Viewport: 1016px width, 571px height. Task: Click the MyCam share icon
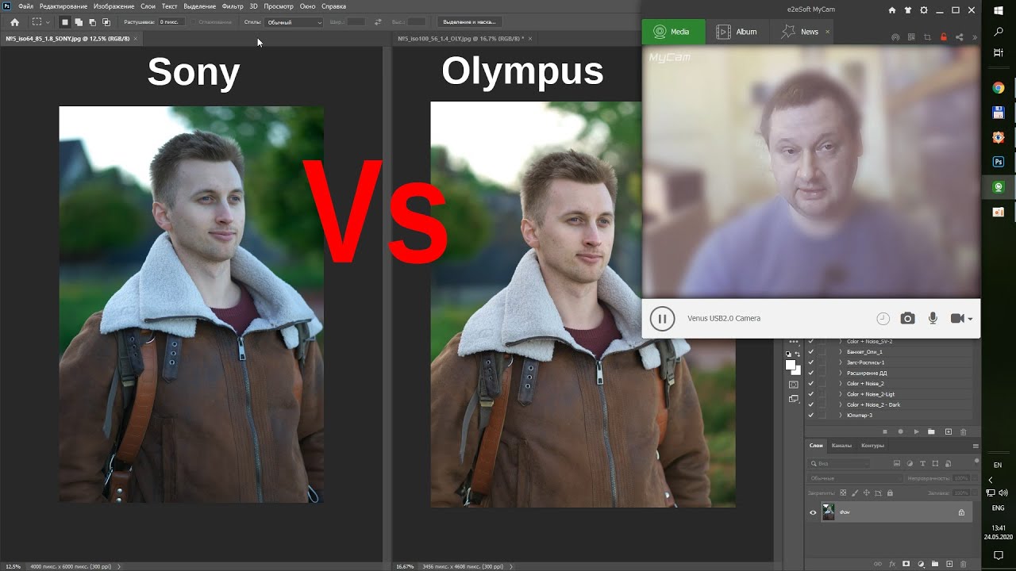[959, 37]
